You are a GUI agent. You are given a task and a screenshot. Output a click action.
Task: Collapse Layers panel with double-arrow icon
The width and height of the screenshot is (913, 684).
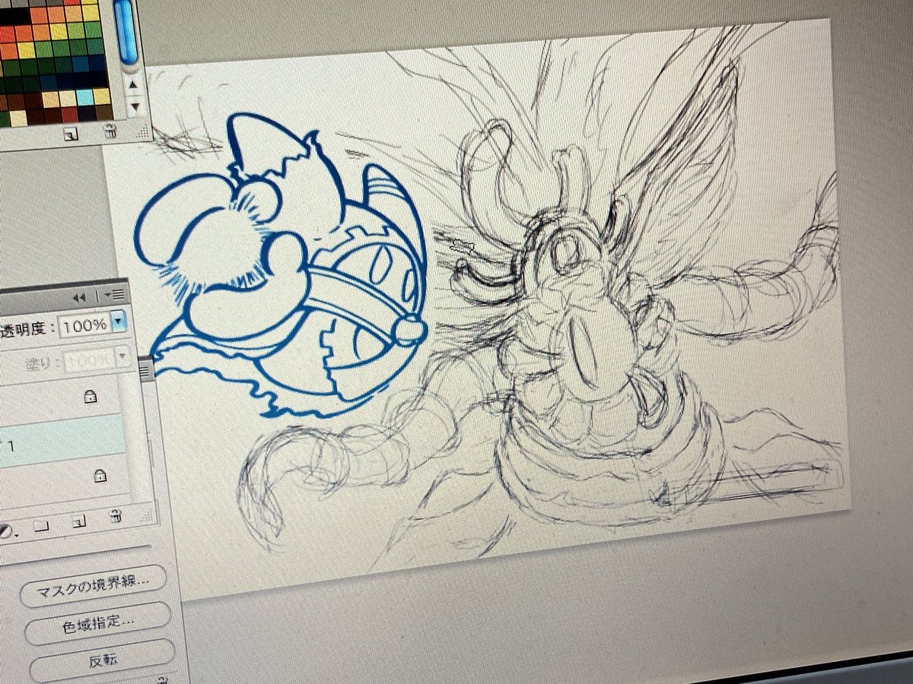[79, 297]
